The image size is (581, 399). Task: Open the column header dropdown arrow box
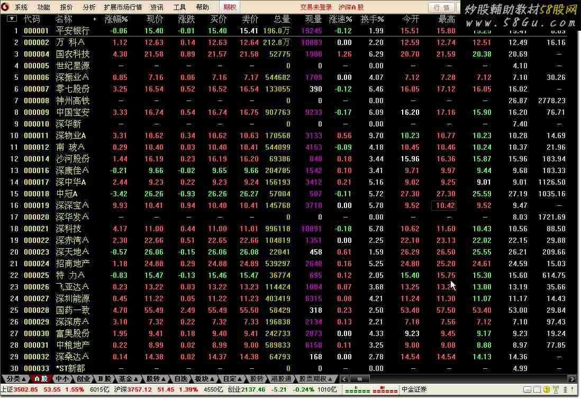pyautogui.click(x=12, y=19)
